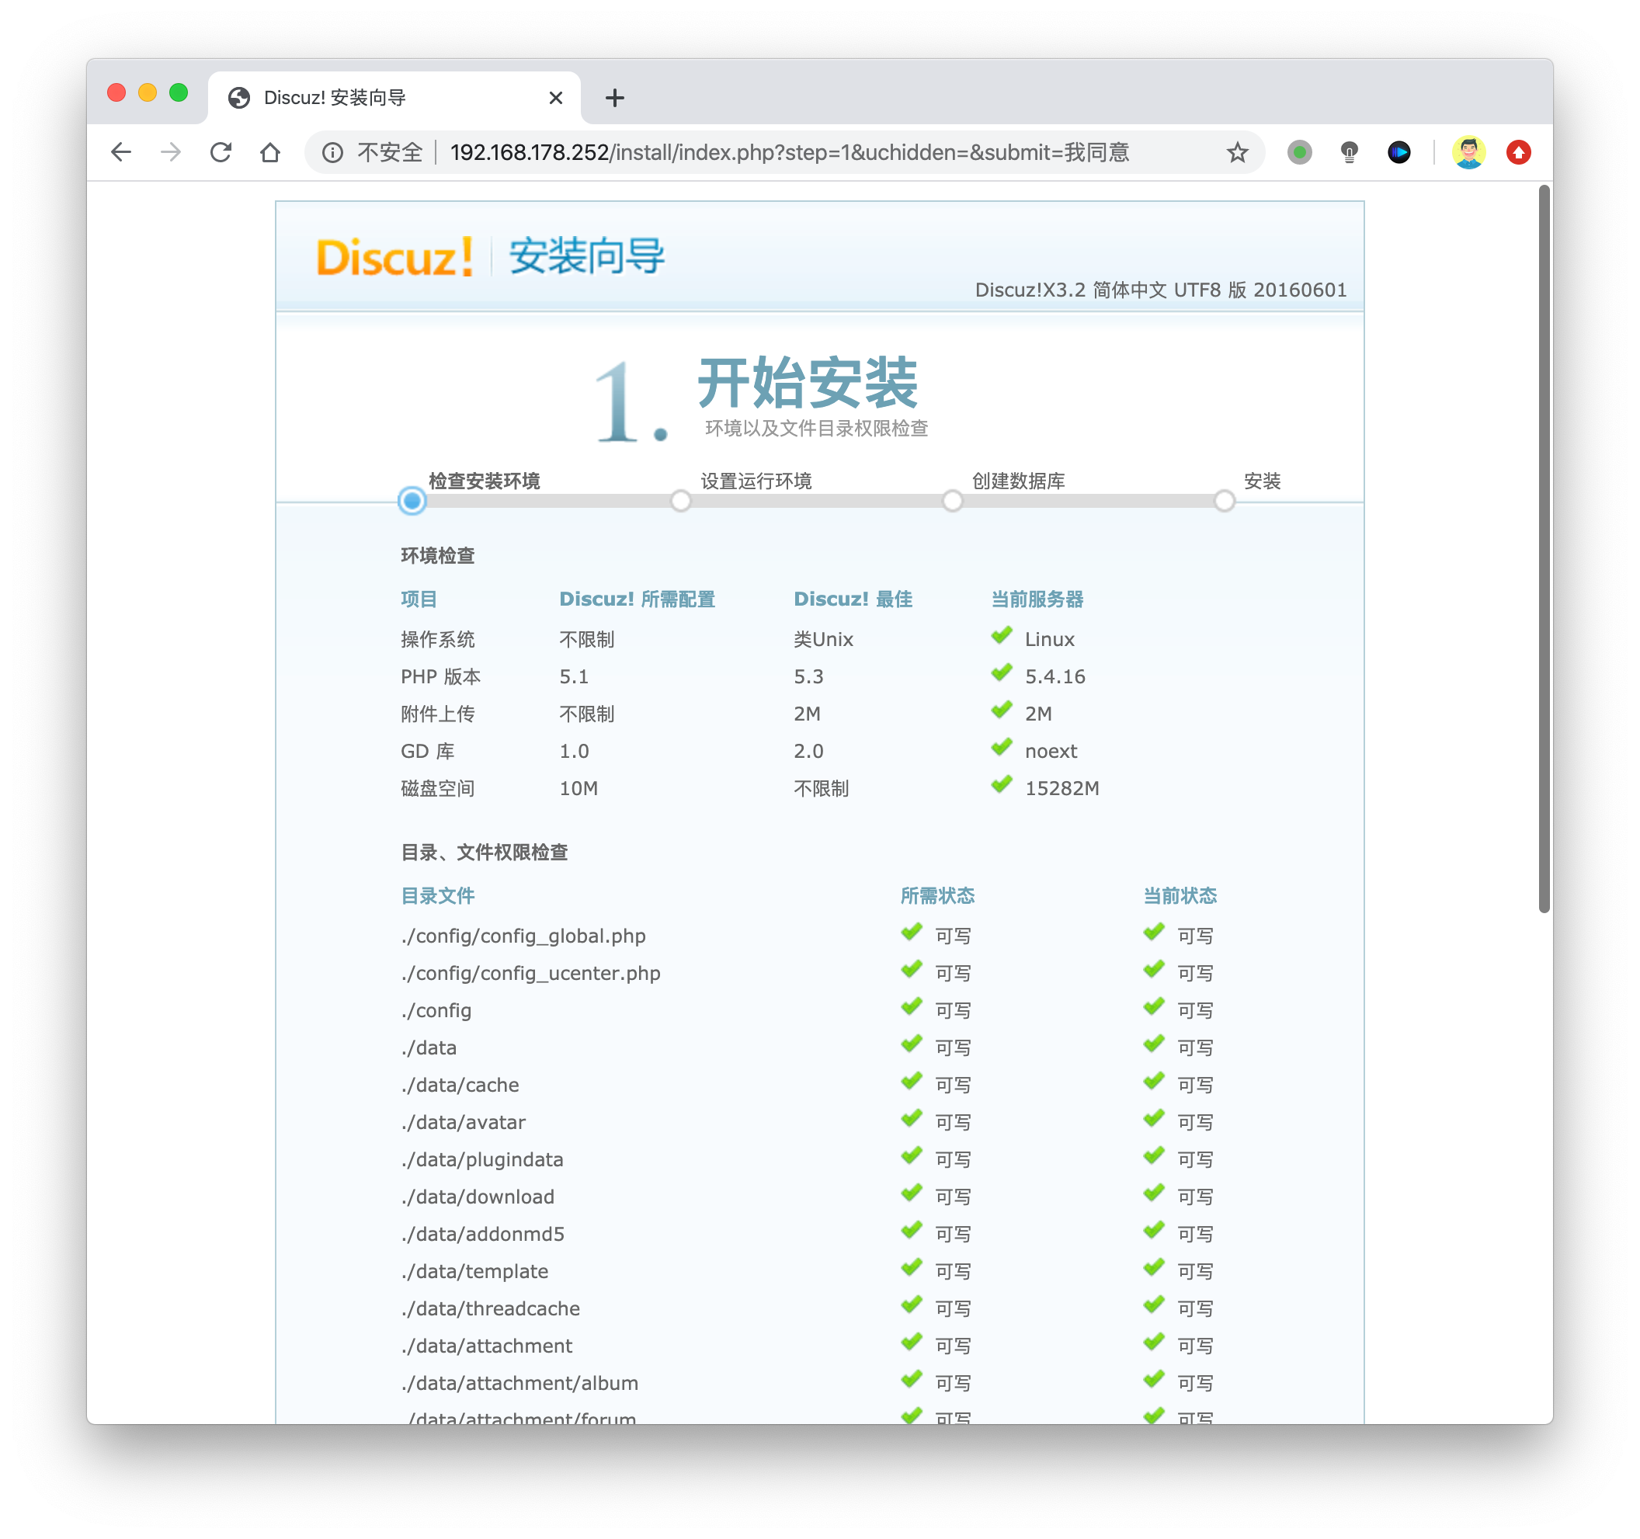The image size is (1640, 1539).
Task: Select the ./data/avatar directory text
Action: click(464, 1122)
